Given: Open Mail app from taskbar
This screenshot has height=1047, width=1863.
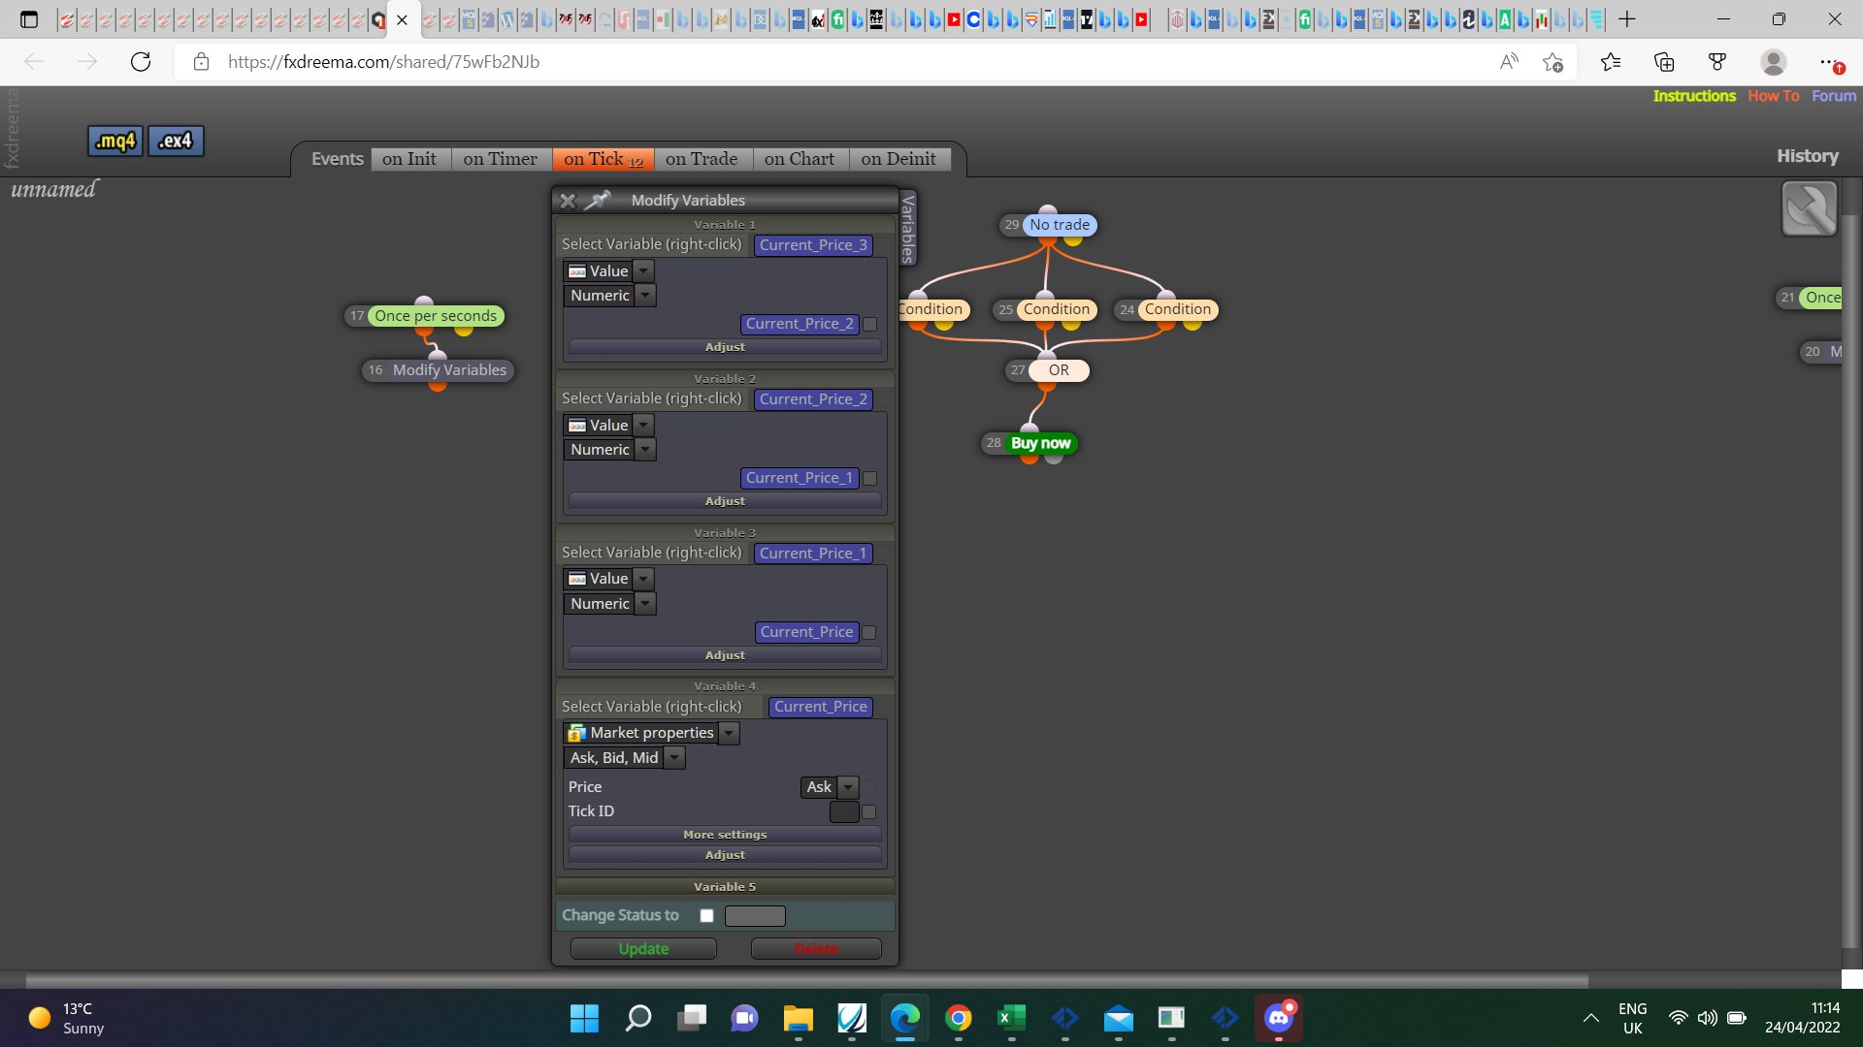Looking at the screenshot, I should [x=1118, y=1018].
